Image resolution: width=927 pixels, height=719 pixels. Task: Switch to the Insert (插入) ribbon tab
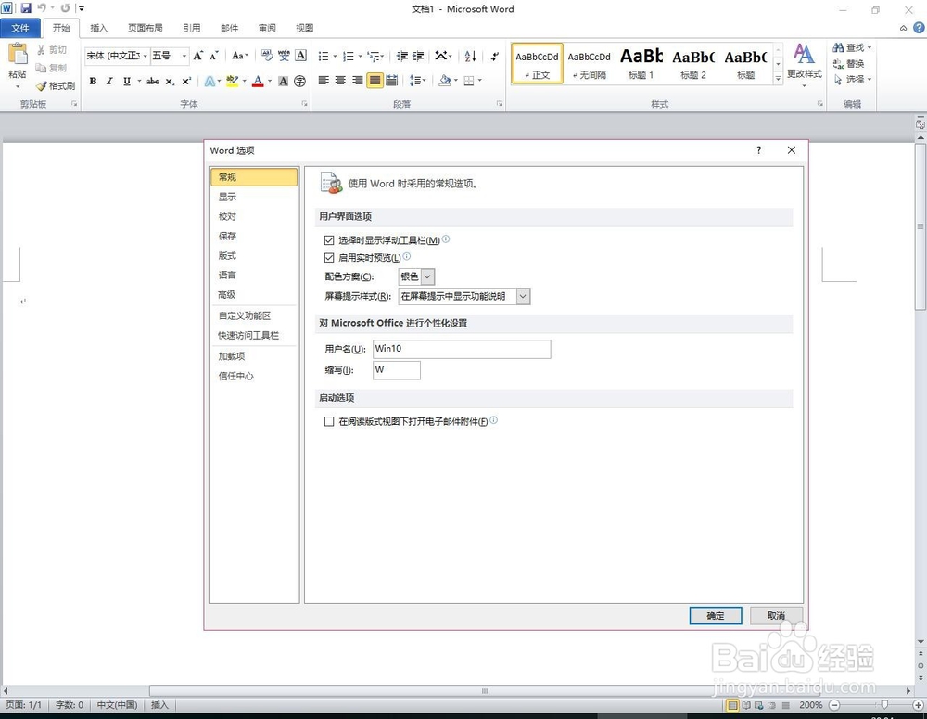click(99, 28)
